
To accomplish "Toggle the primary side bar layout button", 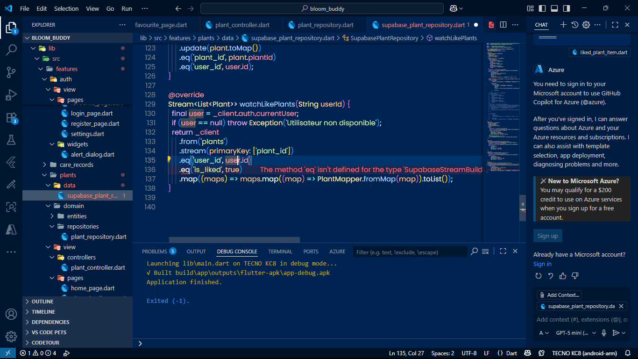I will (x=542, y=8).
